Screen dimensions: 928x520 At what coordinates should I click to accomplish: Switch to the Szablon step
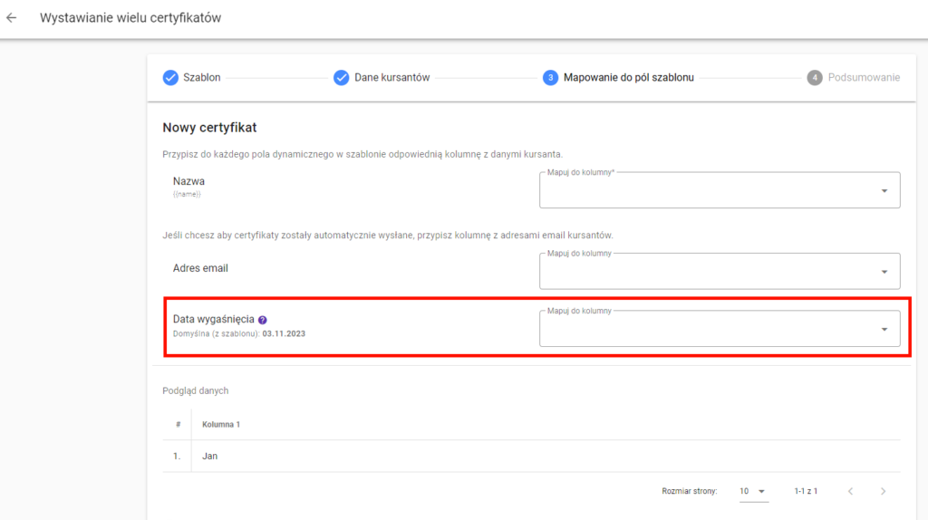[x=201, y=78]
